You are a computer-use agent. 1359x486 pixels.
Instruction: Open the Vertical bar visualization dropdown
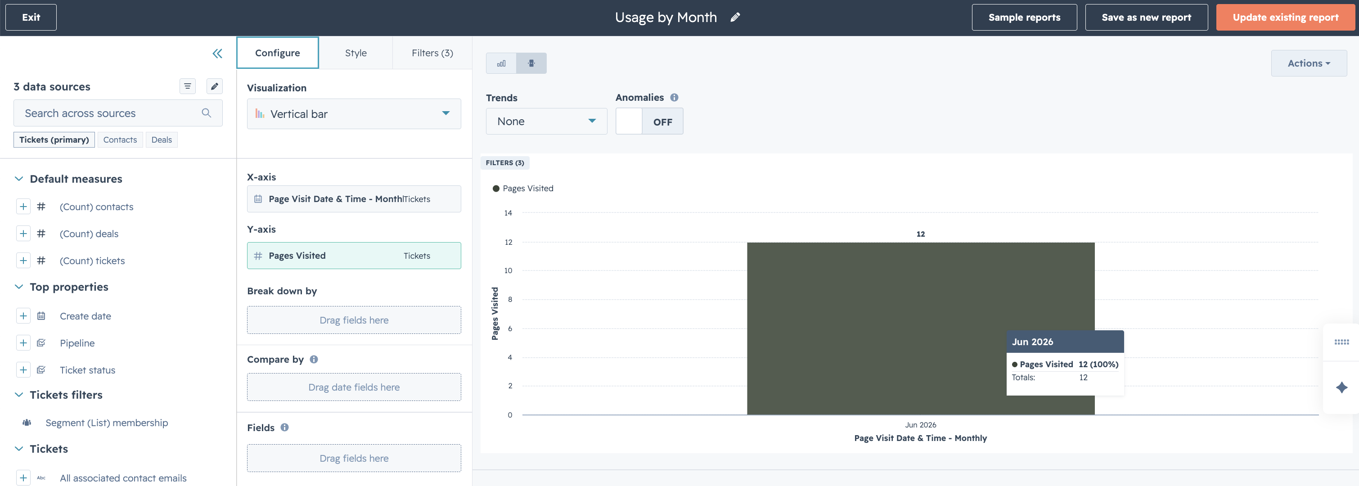point(354,114)
